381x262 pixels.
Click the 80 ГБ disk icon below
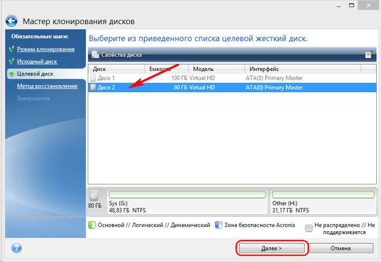coord(94,195)
